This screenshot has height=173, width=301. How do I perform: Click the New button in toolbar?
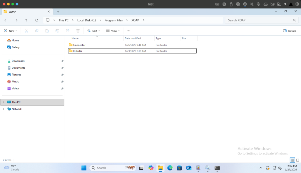click(10, 31)
